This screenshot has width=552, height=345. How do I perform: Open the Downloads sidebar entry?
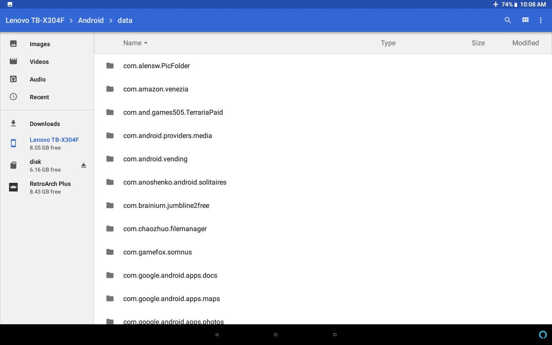pos(47,124)
